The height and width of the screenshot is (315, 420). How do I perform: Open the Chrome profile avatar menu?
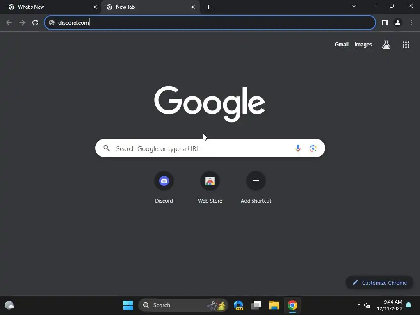click(398, 23)
